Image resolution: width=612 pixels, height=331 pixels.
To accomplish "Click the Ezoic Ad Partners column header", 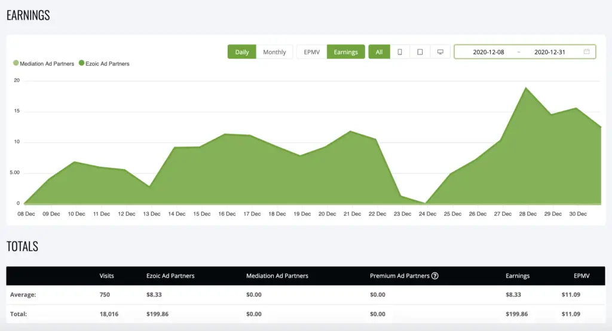I will tap(170, 275).
